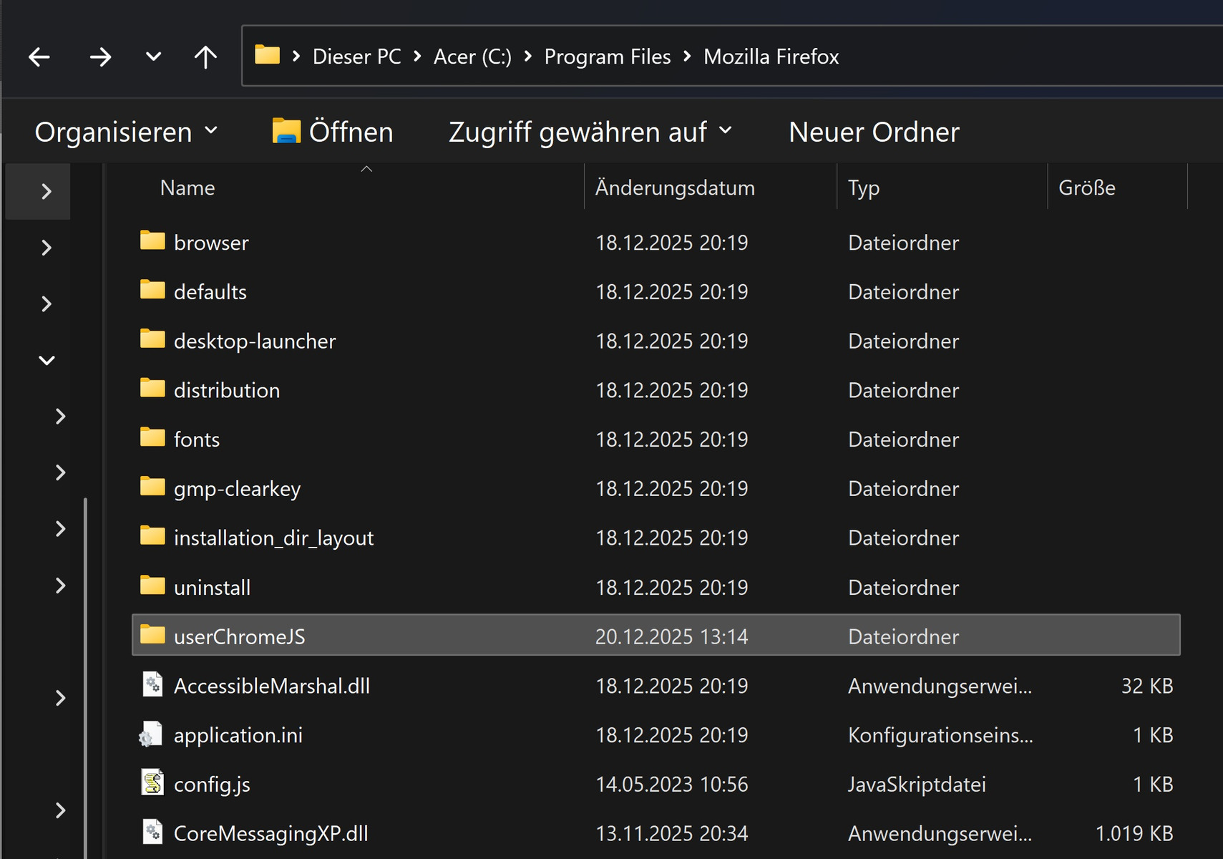Click the Back navigation arrow
This screenshot has height=859, width=1223.
pos(39,57)
